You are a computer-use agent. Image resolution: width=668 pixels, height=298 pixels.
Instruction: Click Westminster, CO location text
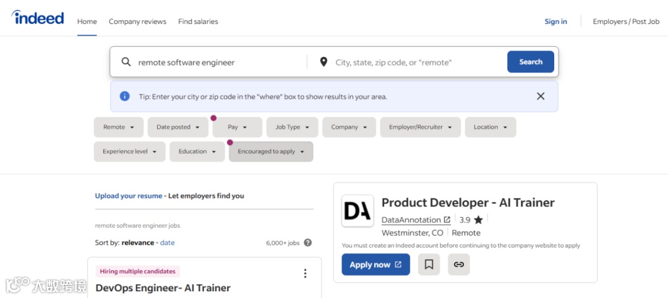pos(413,233)
